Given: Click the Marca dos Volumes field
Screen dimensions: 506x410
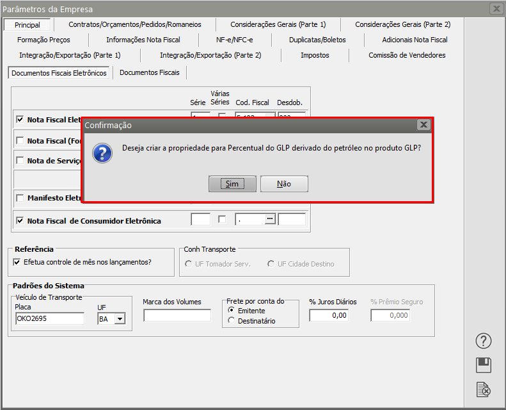Looking at the screenshot, I should tap(177, 315).
